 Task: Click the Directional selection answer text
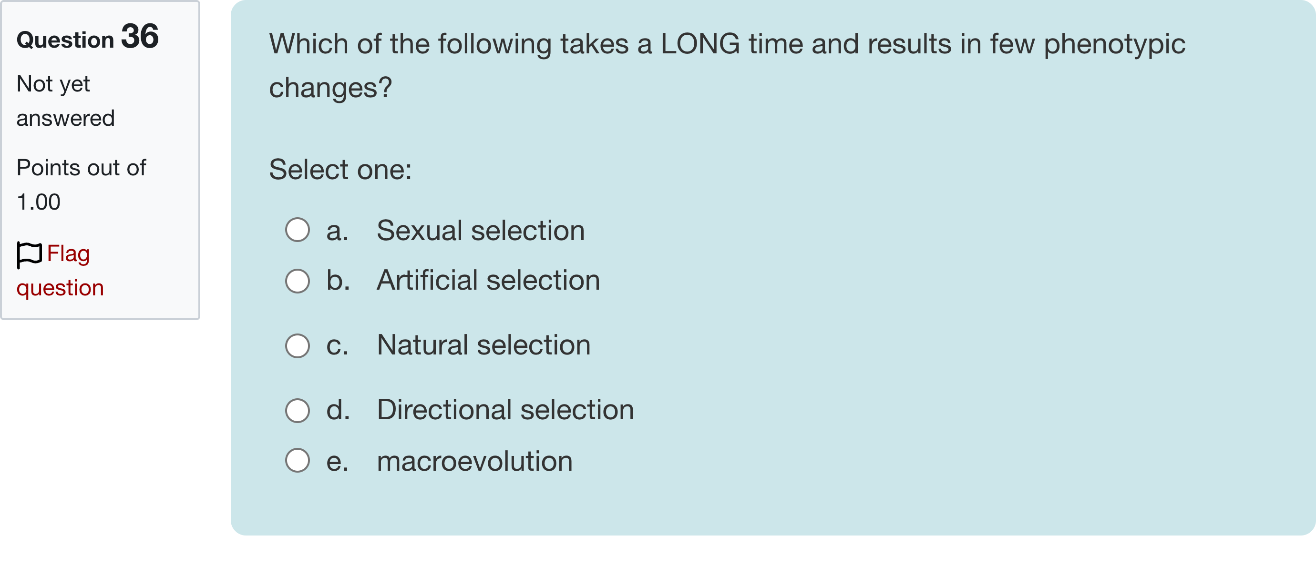coord(505,410)
